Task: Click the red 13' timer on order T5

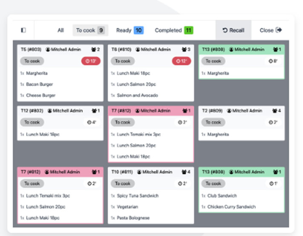Action: coord(90,61)
